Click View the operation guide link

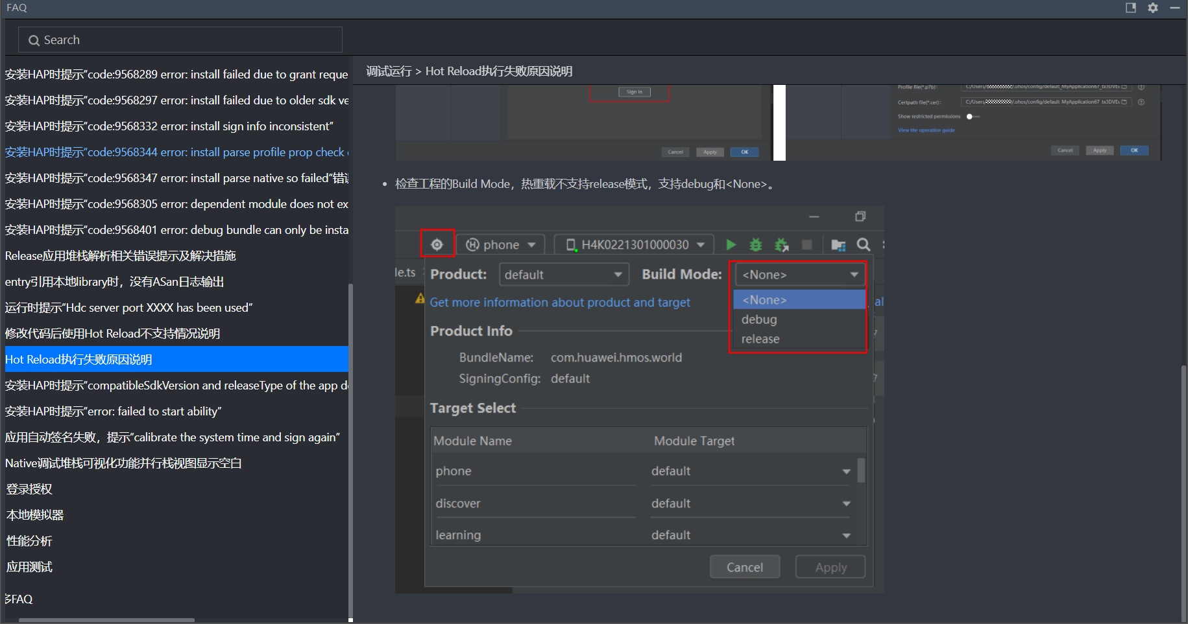coord(926,130)
